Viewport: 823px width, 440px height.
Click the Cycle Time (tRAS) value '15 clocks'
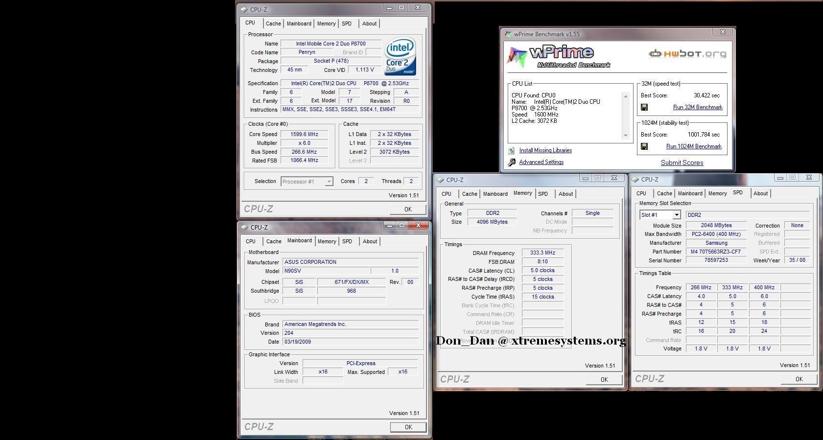tap(542, 297)
